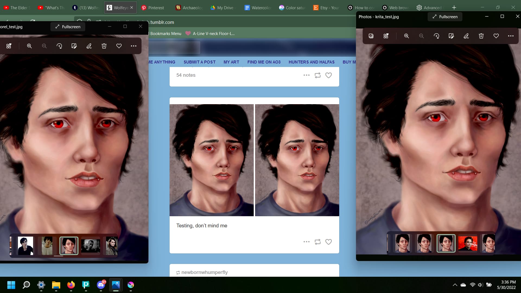521x293 pixels.
Task: Open the MY ART blog menu link
Action: click(x=231, y=62)
